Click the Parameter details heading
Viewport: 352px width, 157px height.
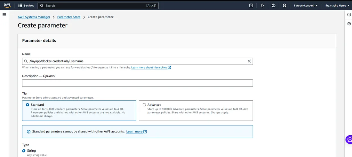tap(39, 41)
